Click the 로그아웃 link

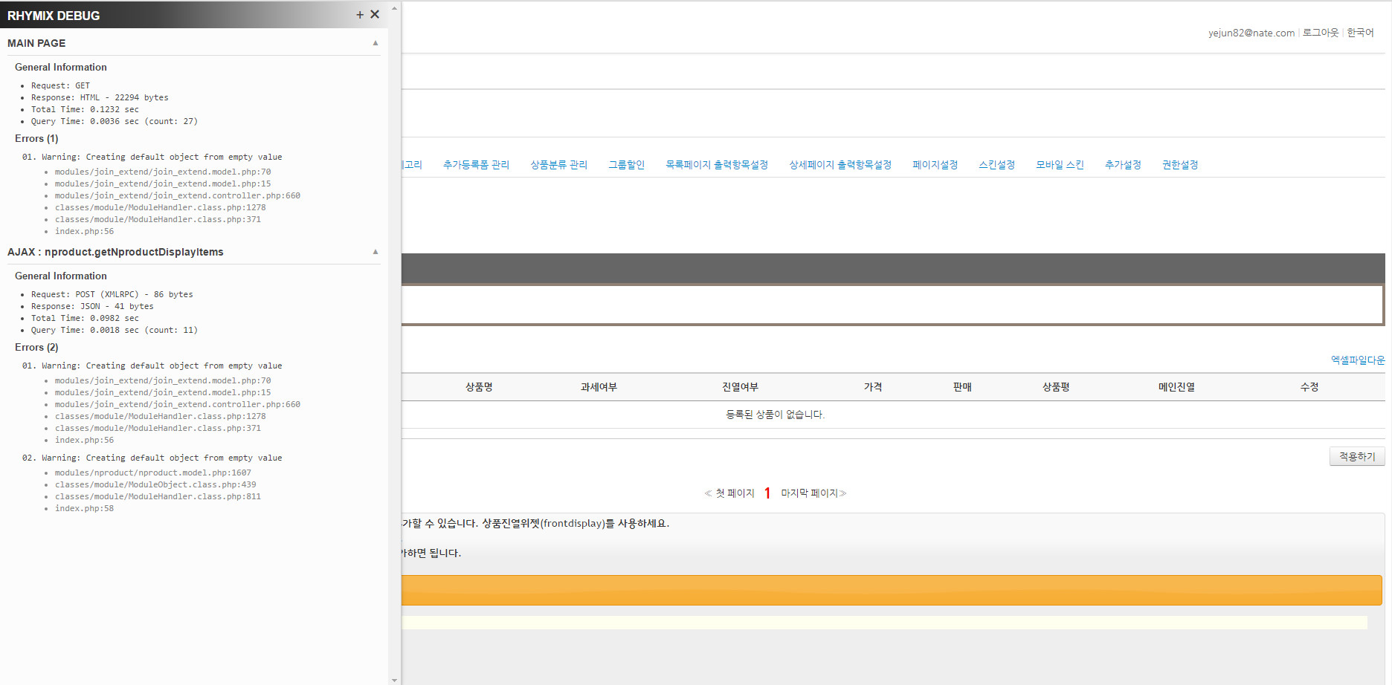click(x=1320, y=33)
